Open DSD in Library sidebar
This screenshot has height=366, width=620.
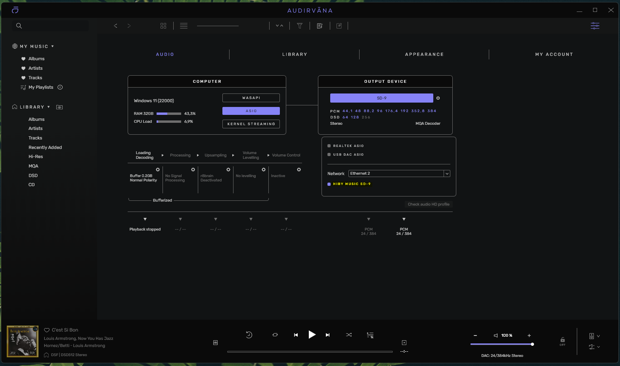(33, 175)
